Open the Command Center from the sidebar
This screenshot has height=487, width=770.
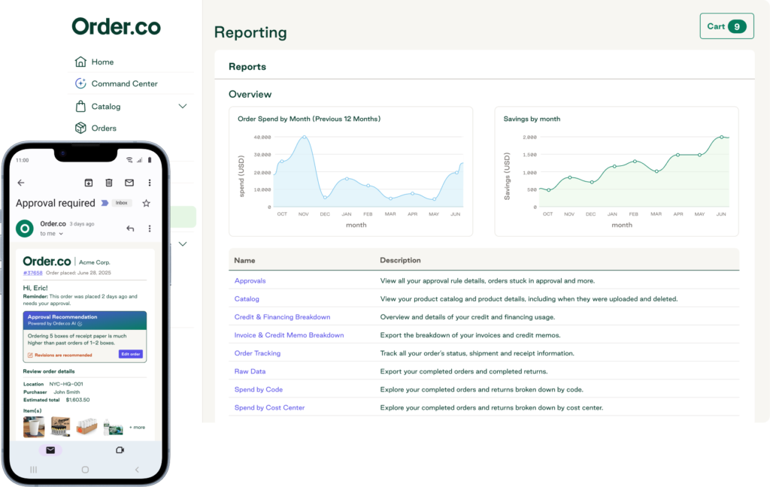pyautogui.click(x=125, y=83)
